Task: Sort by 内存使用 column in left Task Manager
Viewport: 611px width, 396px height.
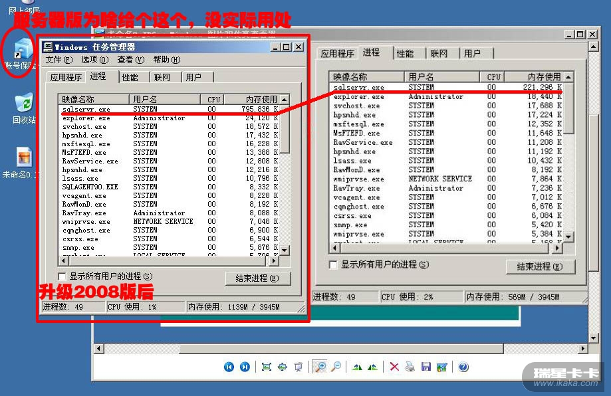Action: coord(252,99)
